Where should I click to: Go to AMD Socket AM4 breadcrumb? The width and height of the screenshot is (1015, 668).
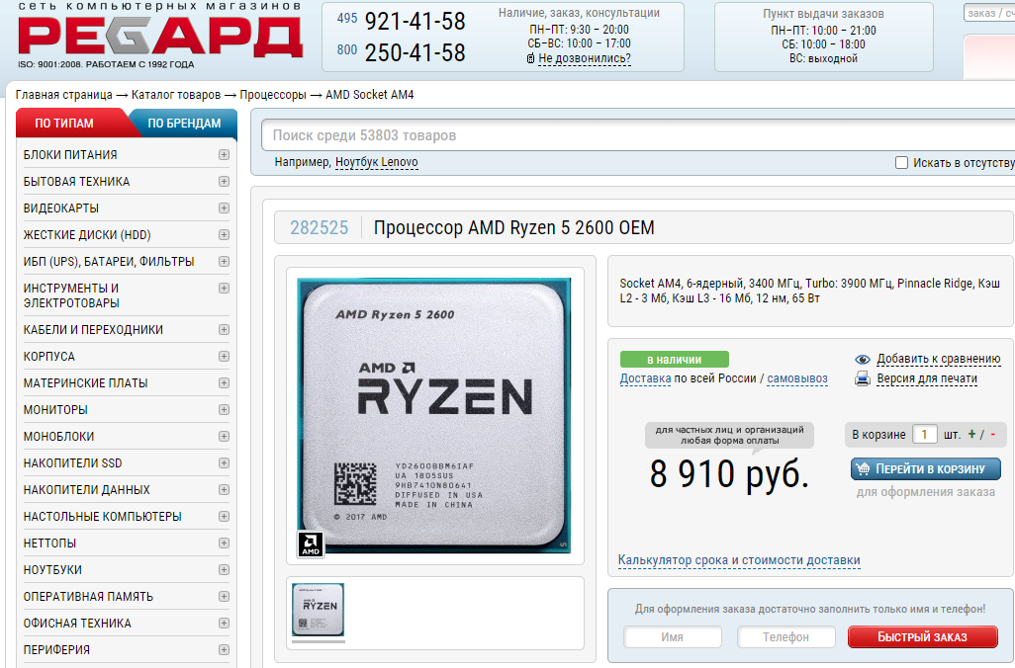(370, 95)
